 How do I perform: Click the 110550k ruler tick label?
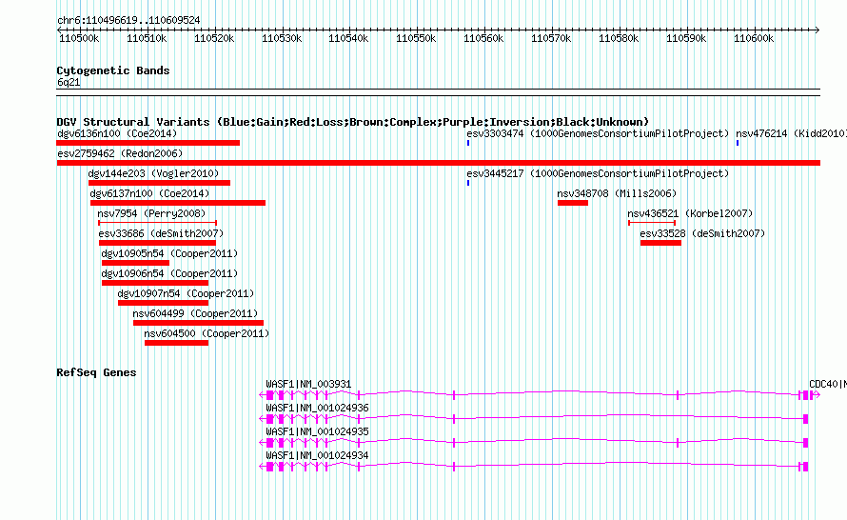click(416, 38)
